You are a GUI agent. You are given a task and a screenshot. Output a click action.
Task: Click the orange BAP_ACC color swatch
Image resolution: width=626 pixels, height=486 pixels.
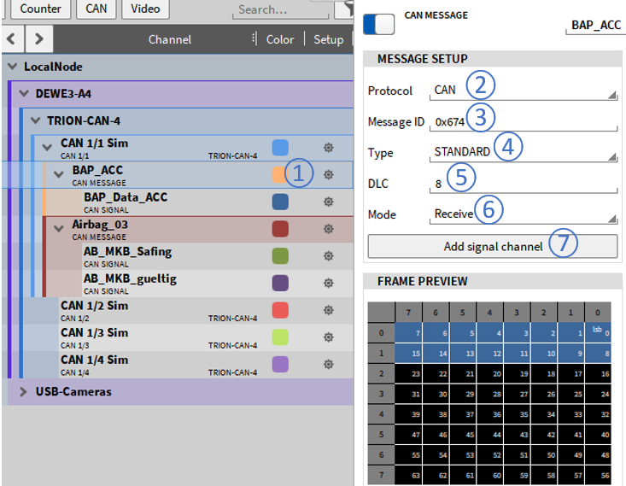coord(278,174)
